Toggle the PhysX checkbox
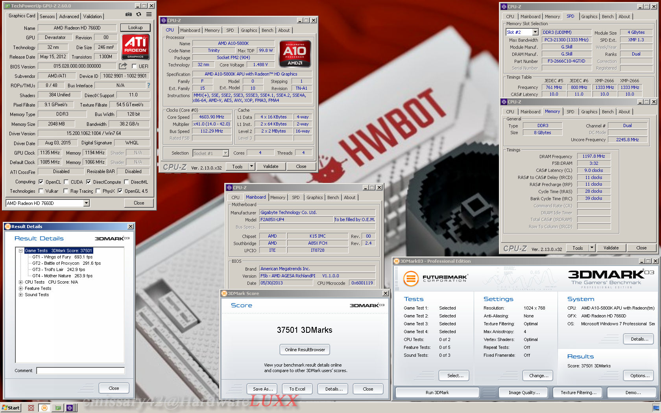This screenshot has width=661, height=413. 98,191
